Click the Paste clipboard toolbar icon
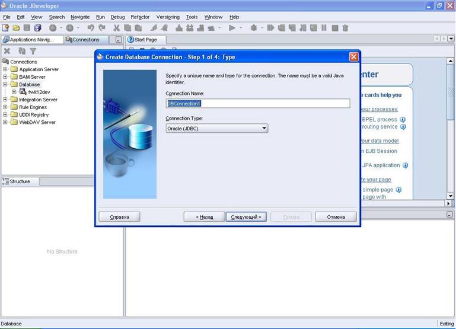 click(138, 28)
